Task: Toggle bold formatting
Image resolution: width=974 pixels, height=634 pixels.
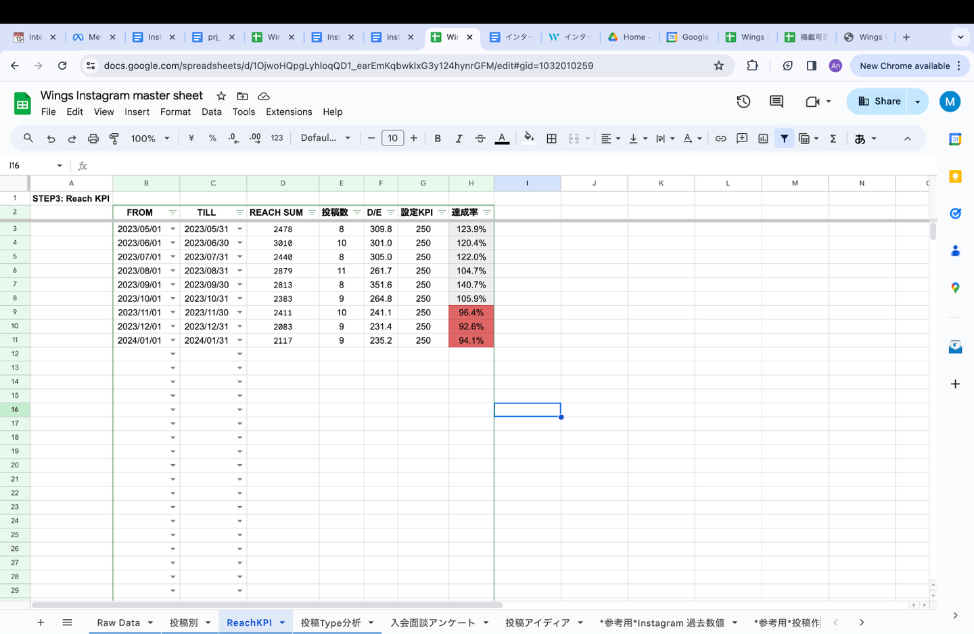Action: coord(438,139)
